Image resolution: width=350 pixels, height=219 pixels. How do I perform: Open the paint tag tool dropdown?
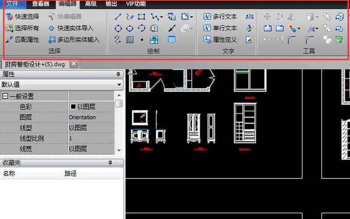pos(299,28)
